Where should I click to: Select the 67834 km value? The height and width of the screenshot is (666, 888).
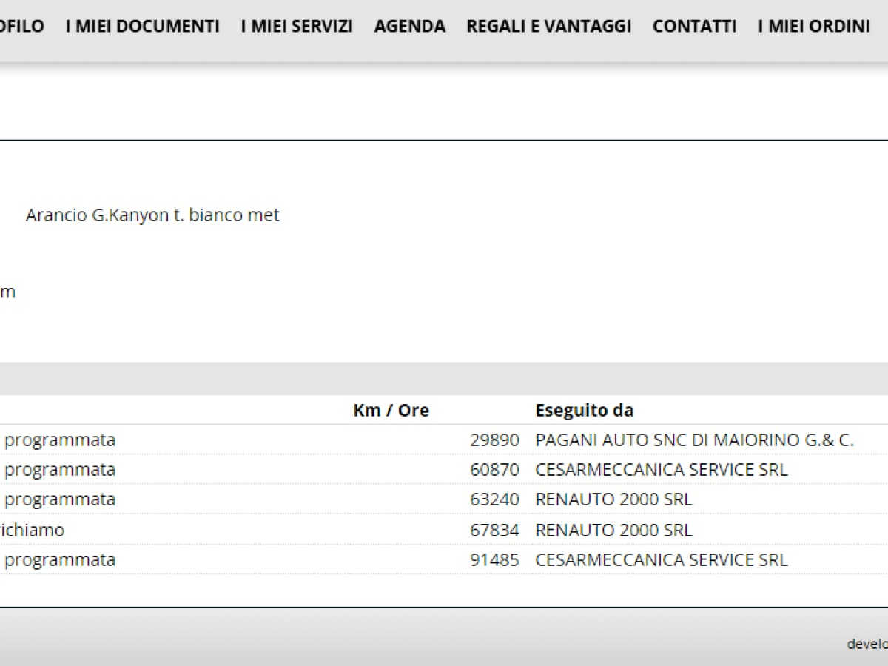(494, 530)
